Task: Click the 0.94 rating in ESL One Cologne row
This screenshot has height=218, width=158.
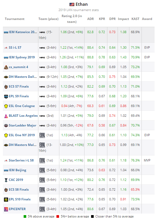Action: pyautogui.click(x=64, y=106)
